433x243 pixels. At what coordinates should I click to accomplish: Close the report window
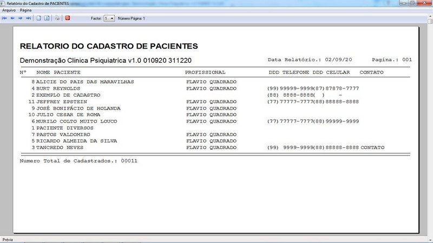(424, 3)
